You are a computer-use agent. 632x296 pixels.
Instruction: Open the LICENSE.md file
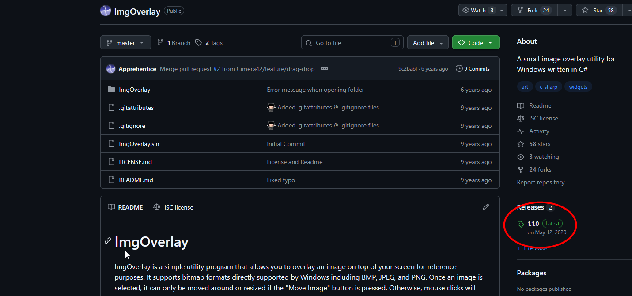tap(136, 162)
